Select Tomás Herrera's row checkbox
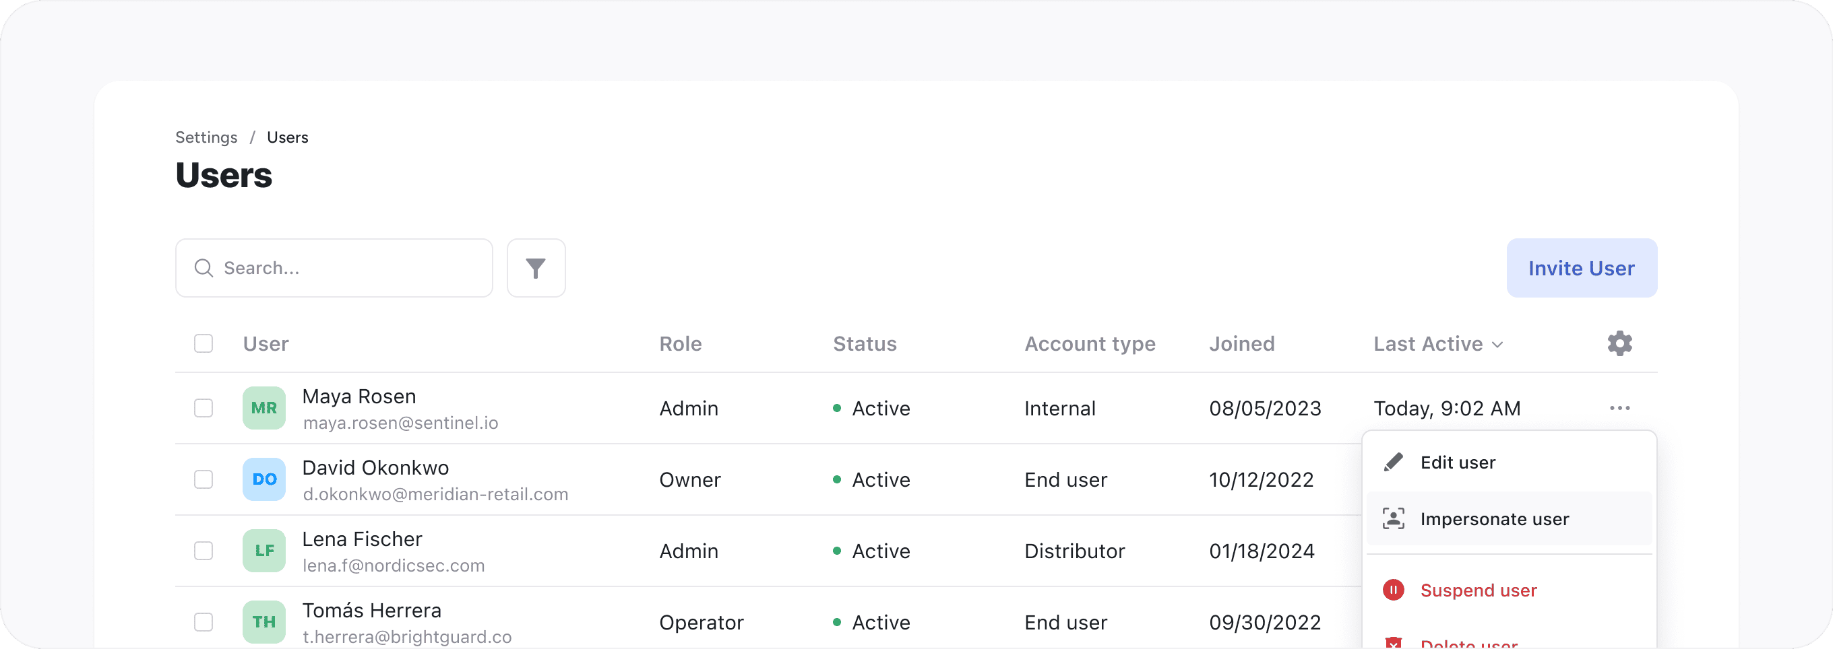The image size is (1833, 649). [x=204, y=622]
